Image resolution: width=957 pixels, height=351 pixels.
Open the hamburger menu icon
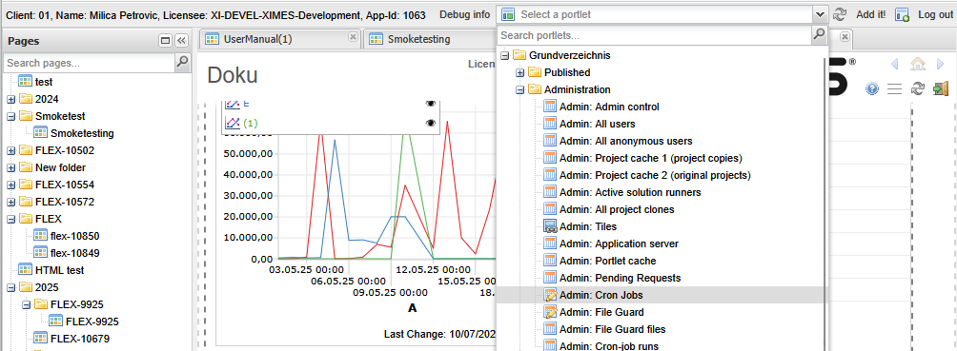[894, 89]
